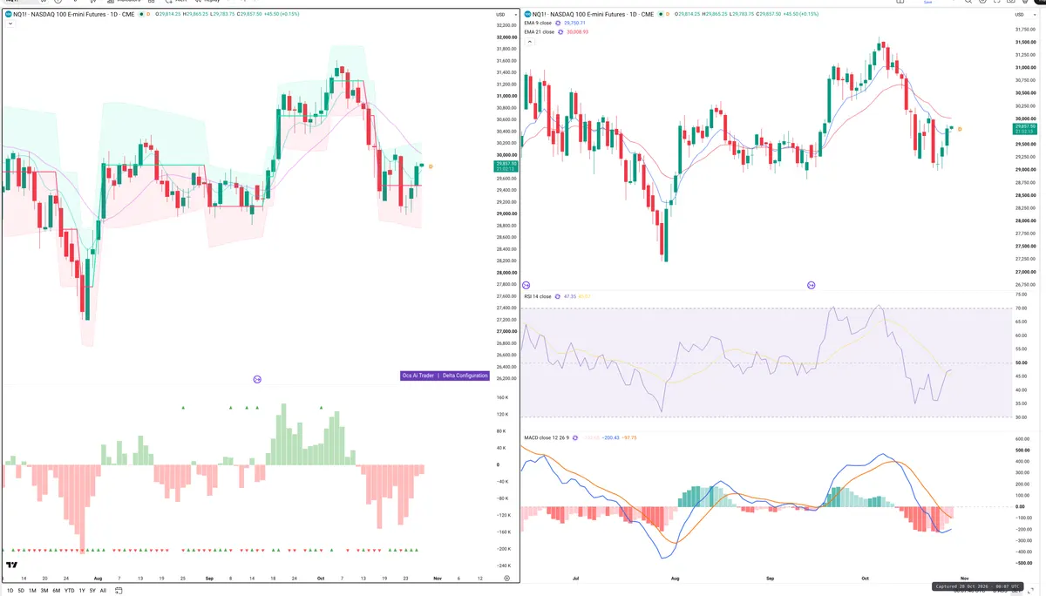
Task: Click purple circular icon at left of RSI pane top
Action: pos(526,285)
